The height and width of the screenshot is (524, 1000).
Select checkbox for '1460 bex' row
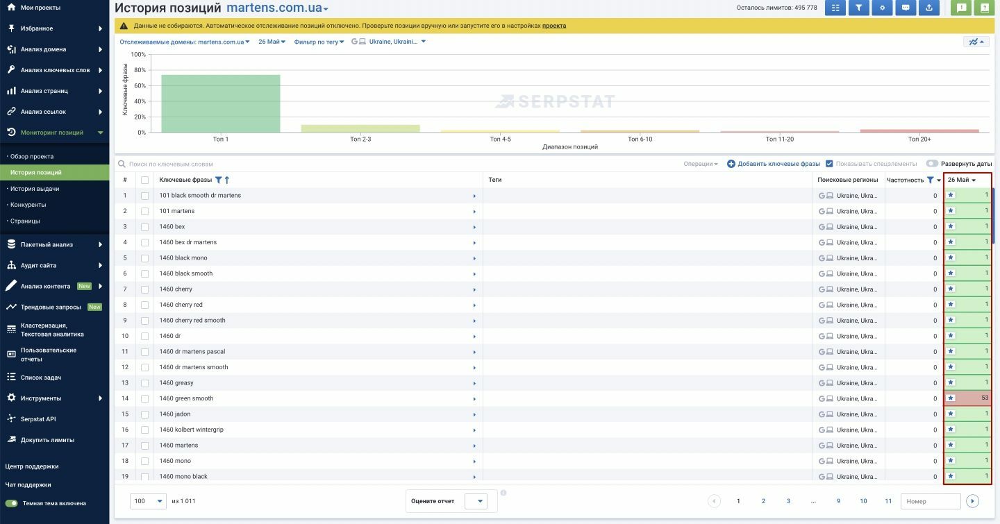[144, 227]
